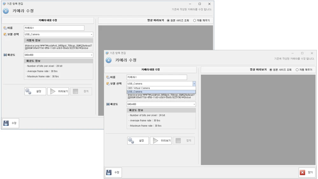The height and width of the screenshot is (179, 318).
Task: Select 자동 채우기 radio in the back window
Action: pos(194,20)
